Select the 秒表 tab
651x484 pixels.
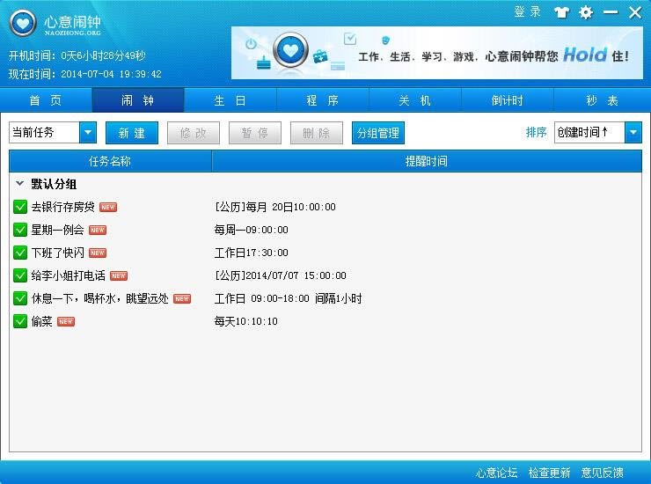pos(602,100)
